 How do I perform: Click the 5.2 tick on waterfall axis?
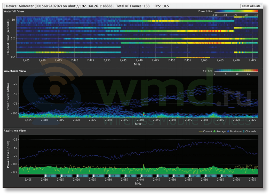pos(13,39)
